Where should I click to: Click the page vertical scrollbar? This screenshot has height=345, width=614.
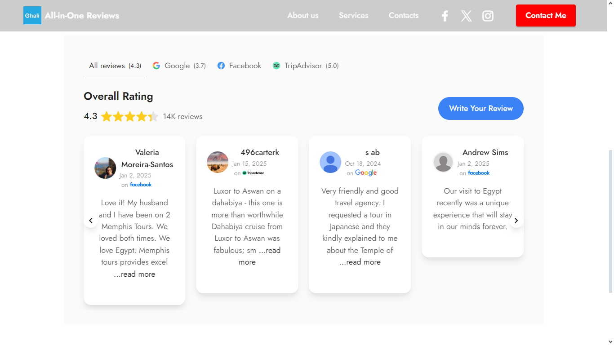(x=610, y=221)
